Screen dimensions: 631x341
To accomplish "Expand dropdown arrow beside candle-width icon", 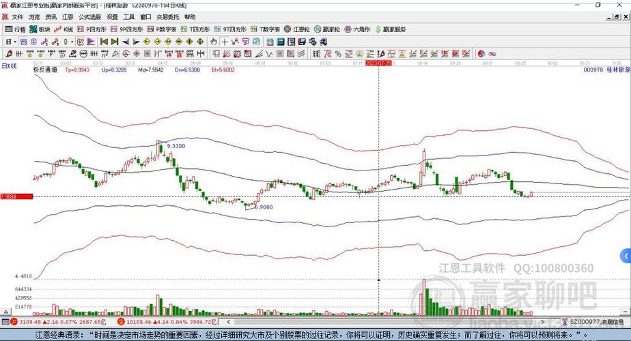I will [72, 42].
